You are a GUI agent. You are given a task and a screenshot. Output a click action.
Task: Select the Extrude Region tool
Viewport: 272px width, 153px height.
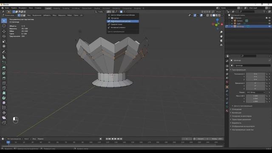point(4,68)
